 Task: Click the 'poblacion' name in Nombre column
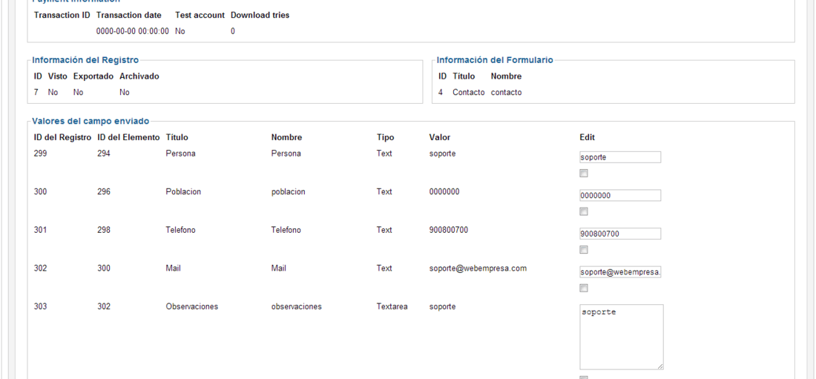coord(288,191)
